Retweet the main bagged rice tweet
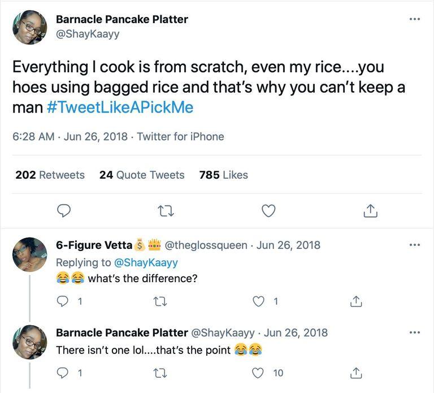The image size is (434, 393). coord(166,211)
